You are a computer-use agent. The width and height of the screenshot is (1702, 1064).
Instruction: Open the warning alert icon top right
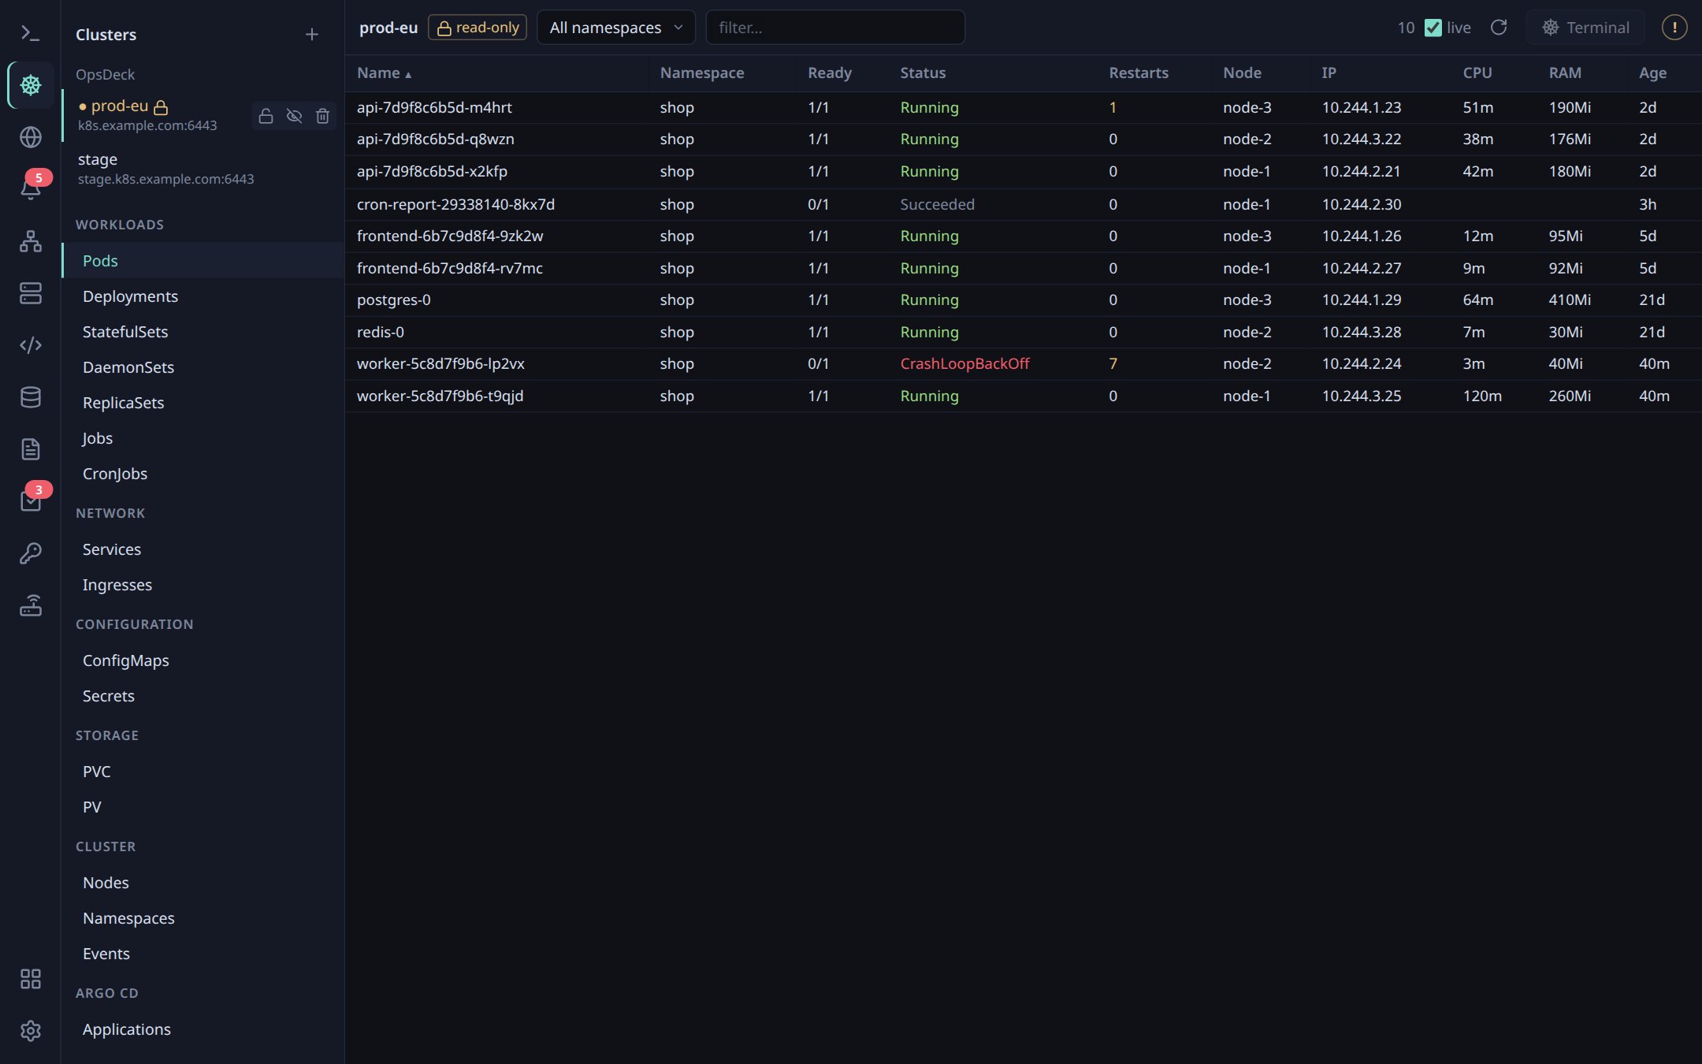[x=1674, y=28]
